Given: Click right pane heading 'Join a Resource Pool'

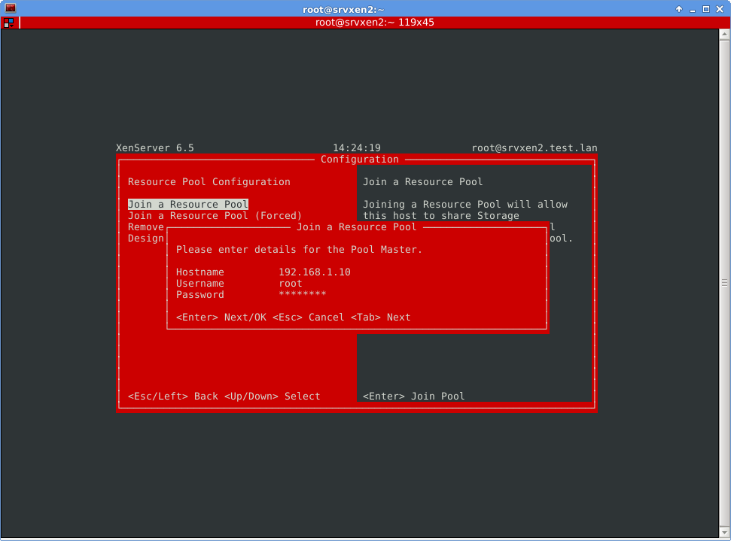Looking at the screenshot, I should coord(423,182).
